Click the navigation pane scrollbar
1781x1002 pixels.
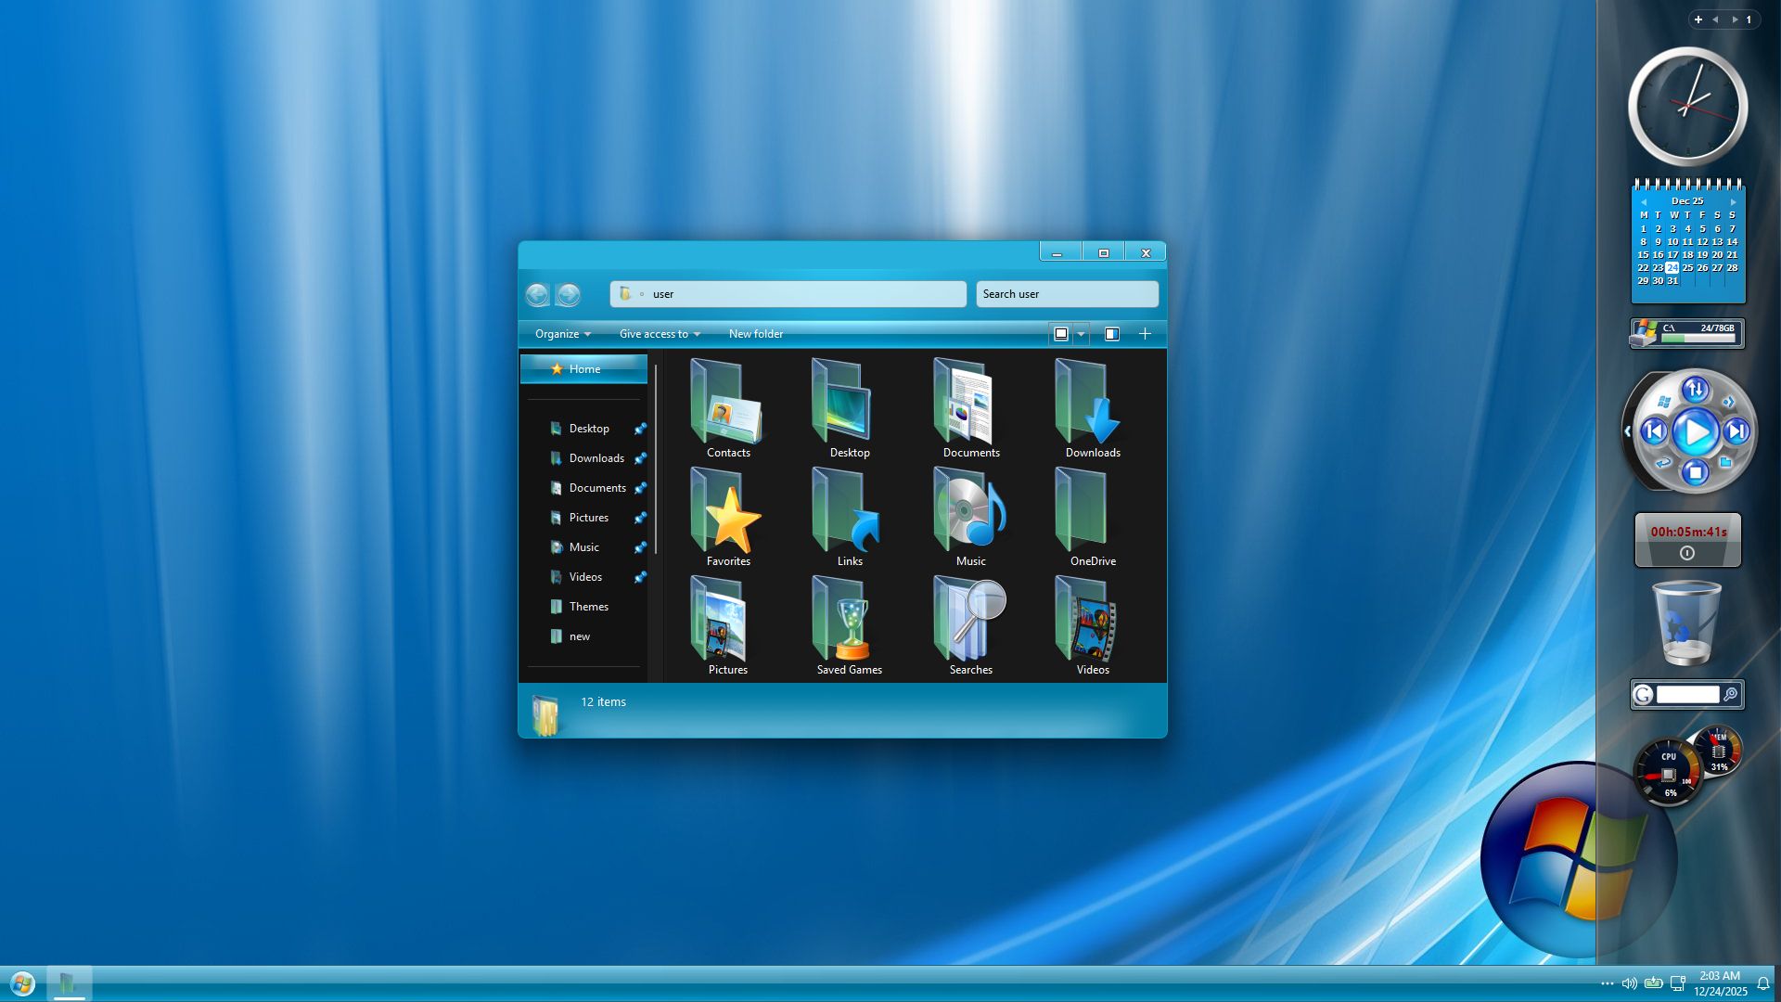[656, 459]
